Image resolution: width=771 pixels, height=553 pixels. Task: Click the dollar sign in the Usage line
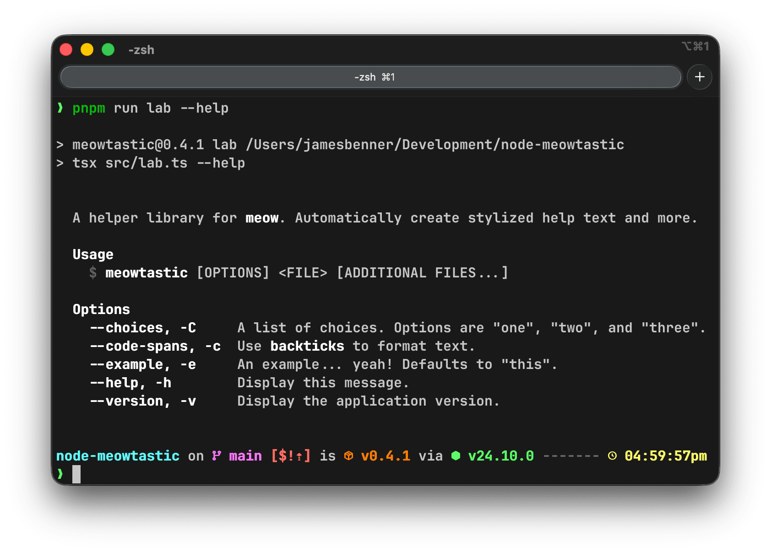tap(93, 272)
